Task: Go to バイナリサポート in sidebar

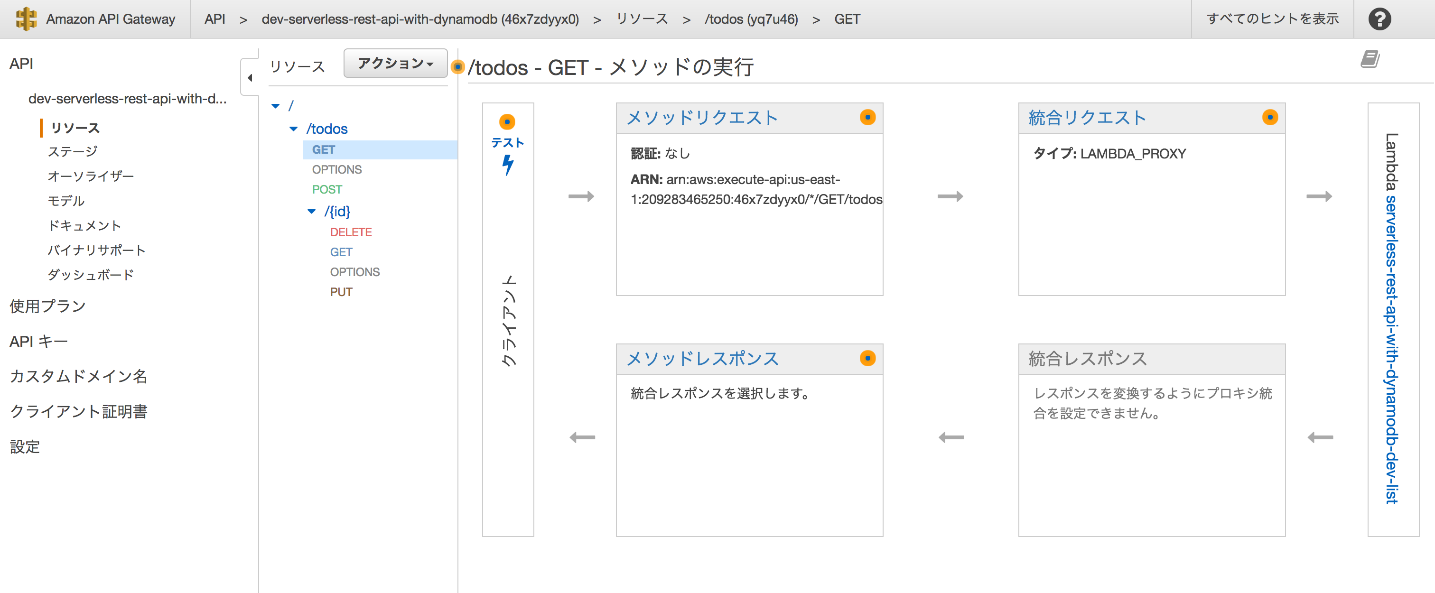Action: 96,250
